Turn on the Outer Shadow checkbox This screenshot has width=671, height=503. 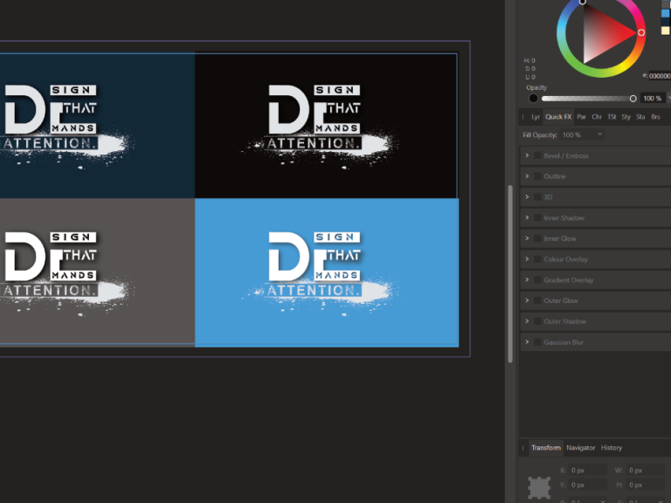(537, 321)
